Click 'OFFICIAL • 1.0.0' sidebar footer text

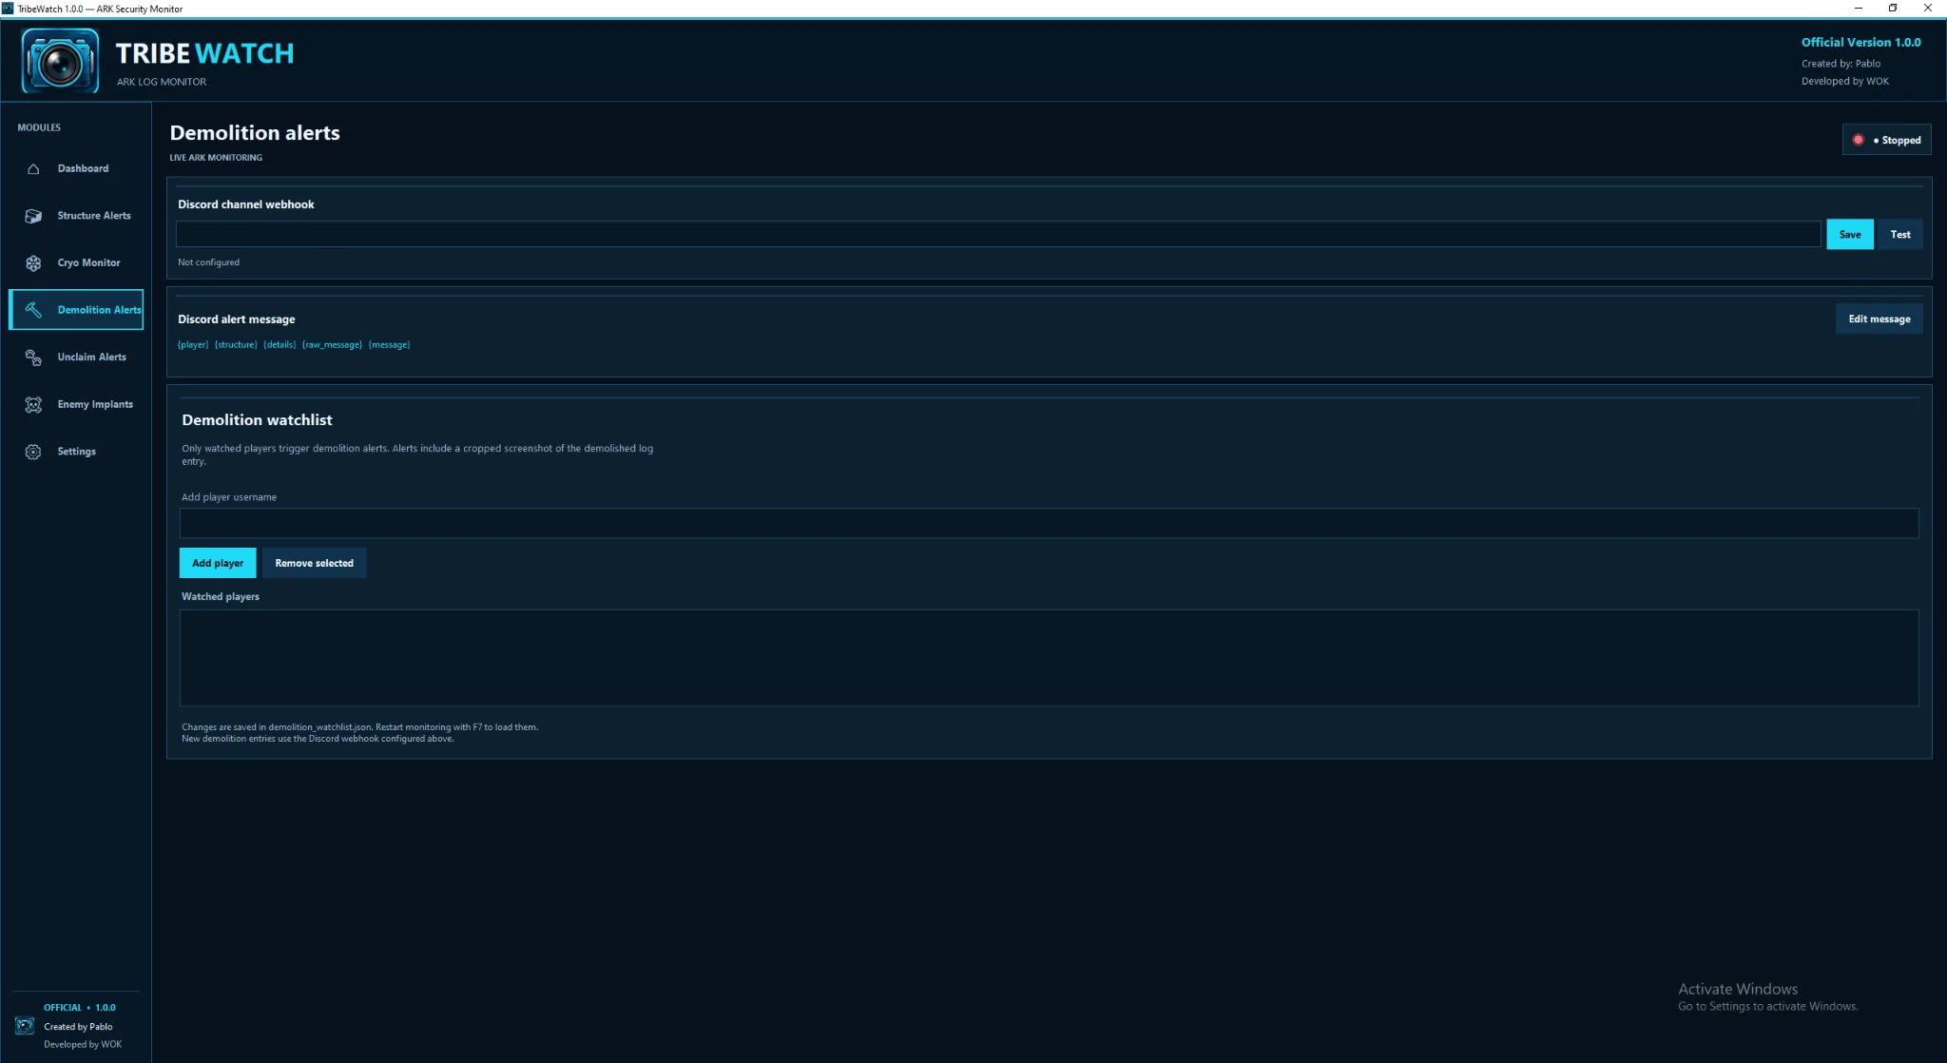pyautogui.click(x=80, y=1008)
